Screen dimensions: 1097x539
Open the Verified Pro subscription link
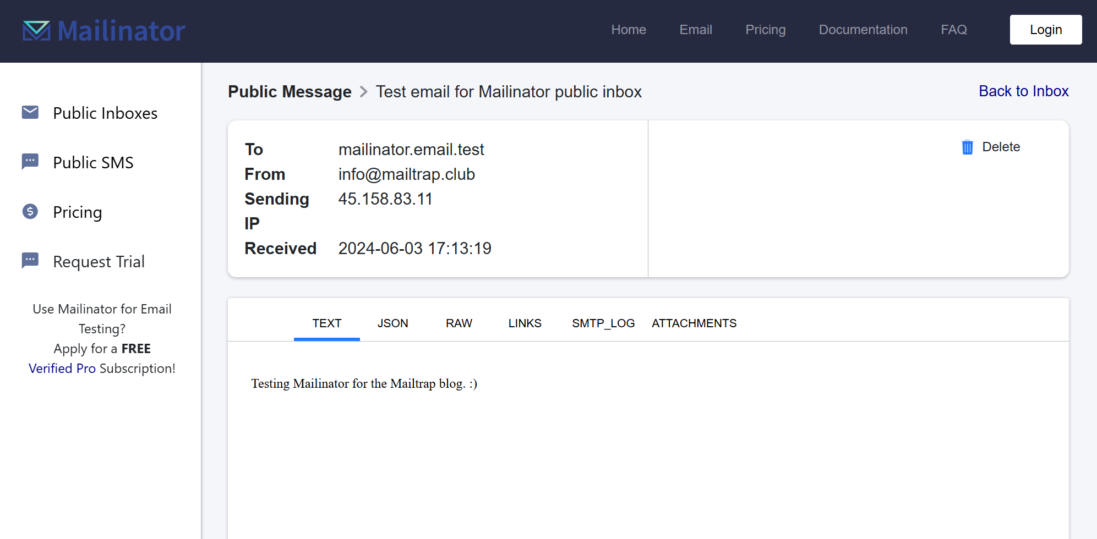(x=62, y=369)
